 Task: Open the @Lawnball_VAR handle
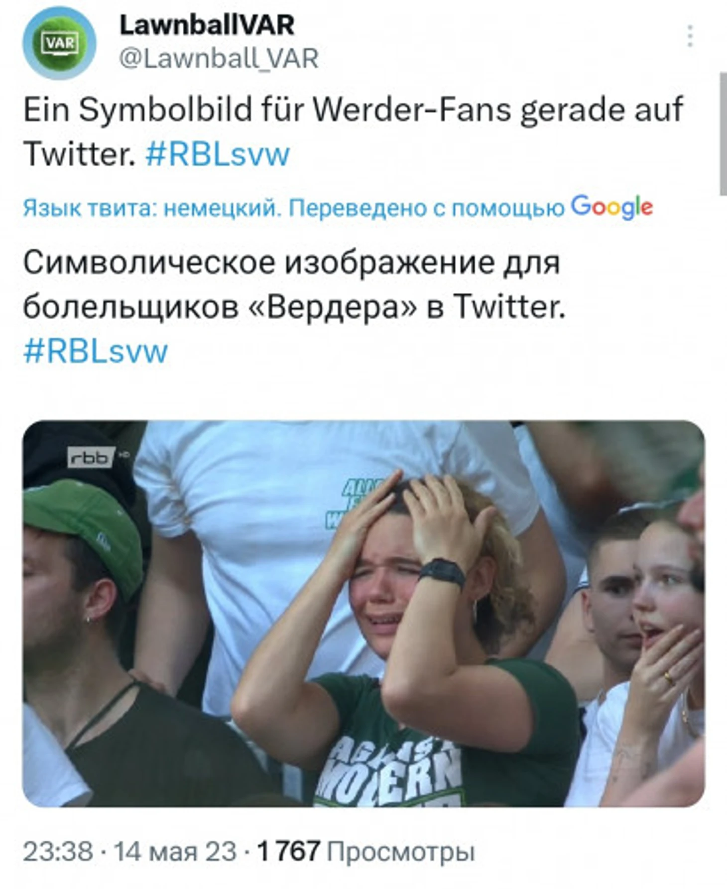(219, 59)
